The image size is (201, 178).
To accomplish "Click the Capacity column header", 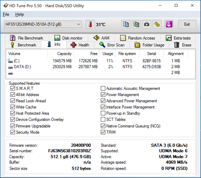I will coord(60,54).
